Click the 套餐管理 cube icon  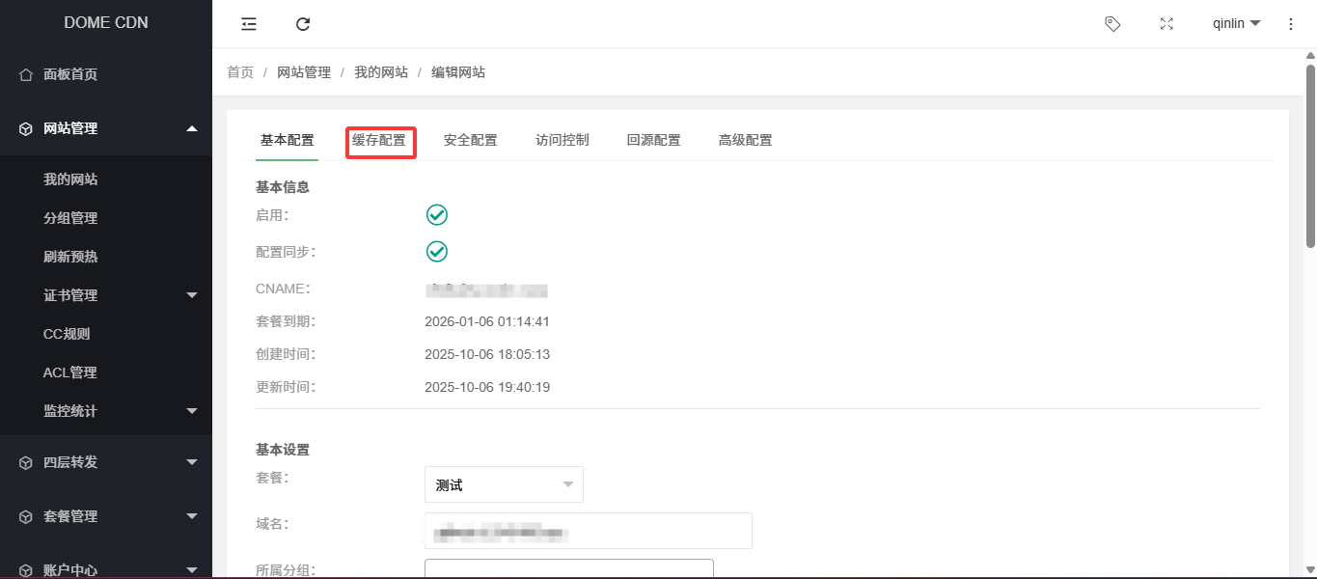[x=26, y=517]
